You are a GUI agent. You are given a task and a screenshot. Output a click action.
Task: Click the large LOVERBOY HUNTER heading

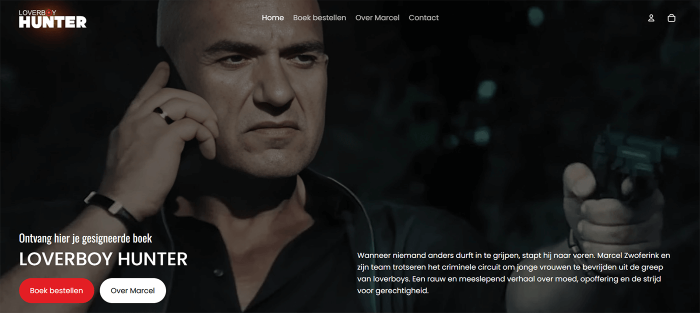pyautogui.click(x=103, y=259)
